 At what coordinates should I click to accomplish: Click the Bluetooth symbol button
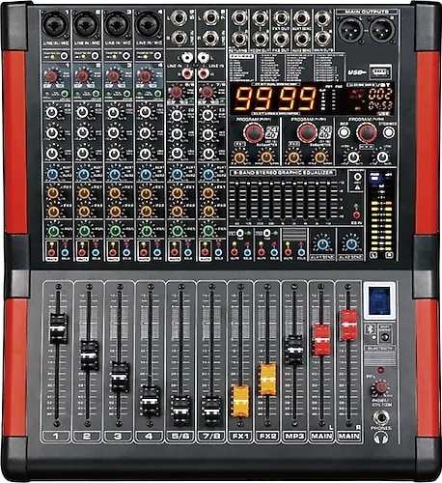pyautogui.click(x=370, y=329)
